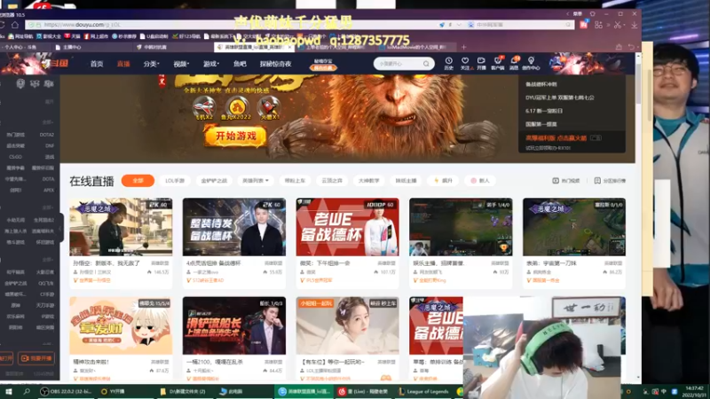Click the search magnifier in Douyu search box
The height and width of the screenshot is (399, 710).
426,64
